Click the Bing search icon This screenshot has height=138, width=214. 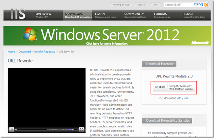click(x=206, y=5)
